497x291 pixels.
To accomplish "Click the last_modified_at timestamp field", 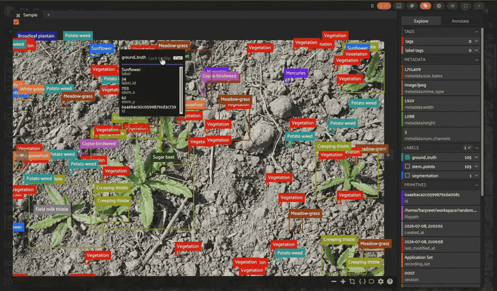I will (441, 244).
